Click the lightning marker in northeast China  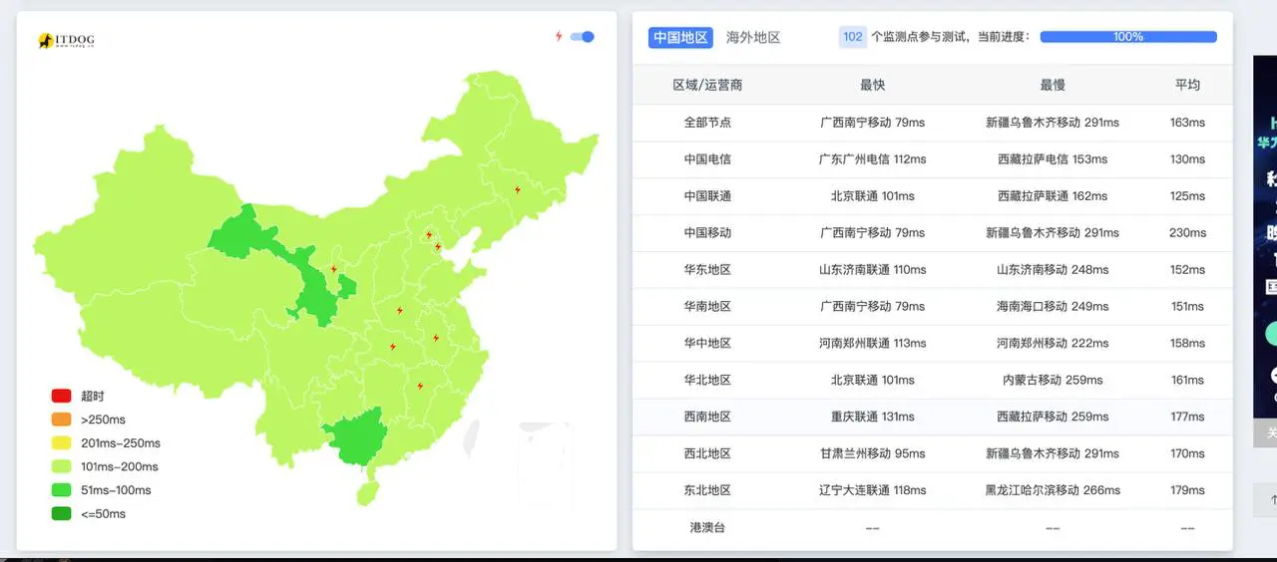[x=517, y=189]
